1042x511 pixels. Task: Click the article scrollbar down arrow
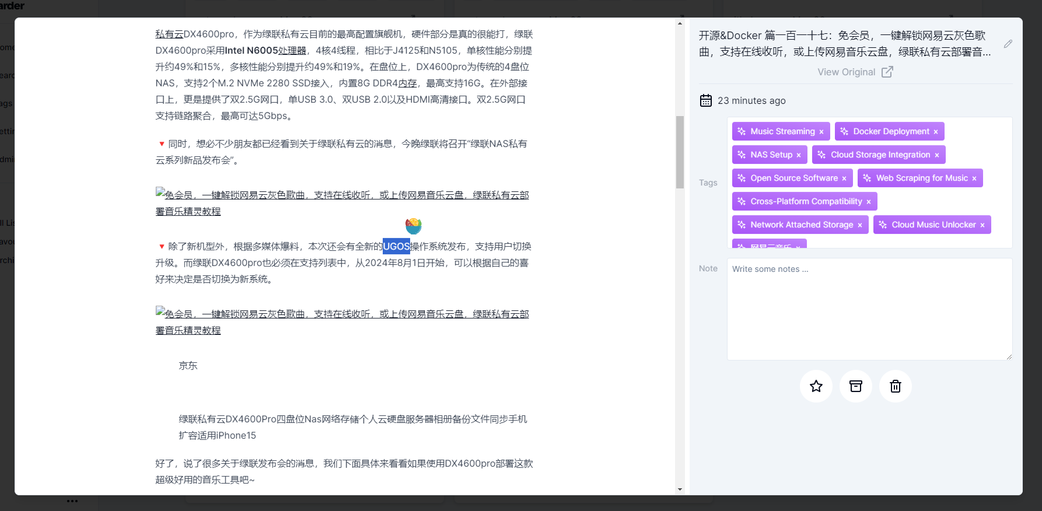point(680,489)
